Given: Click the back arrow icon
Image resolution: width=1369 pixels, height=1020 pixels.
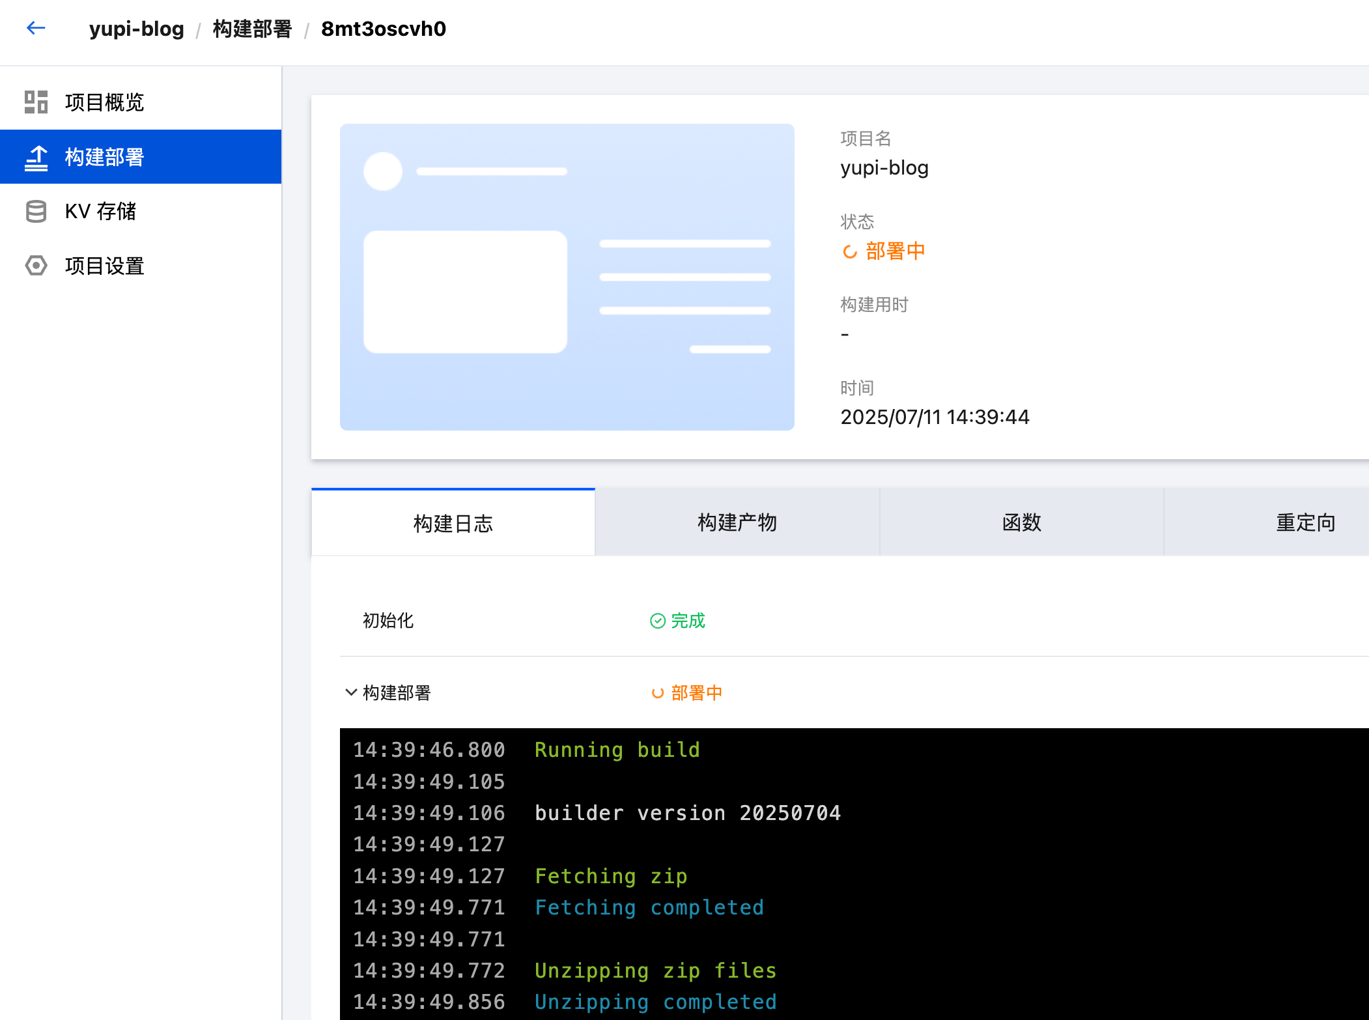Looking at the screenshot, I should (36, 28).
